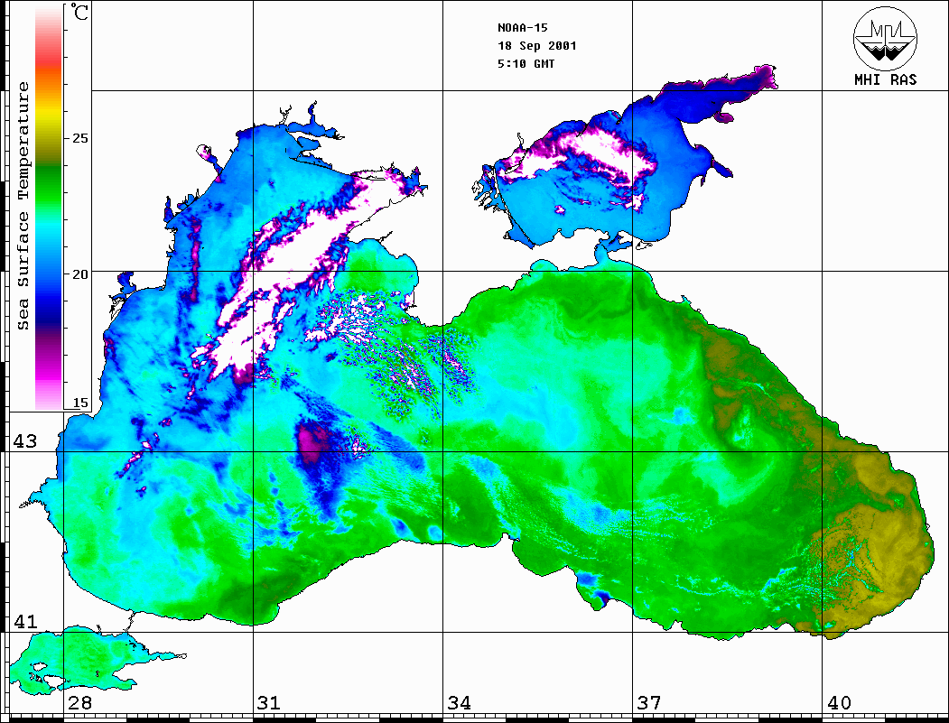Click the '°C' unit label
949x723 pixels.
79,12
